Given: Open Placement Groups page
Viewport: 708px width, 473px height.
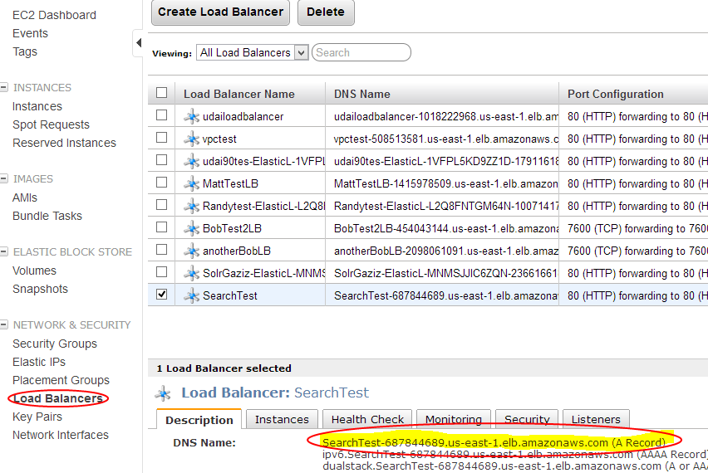Looking at the screenshot, I should pyautogui.click(x=61, y=380).
